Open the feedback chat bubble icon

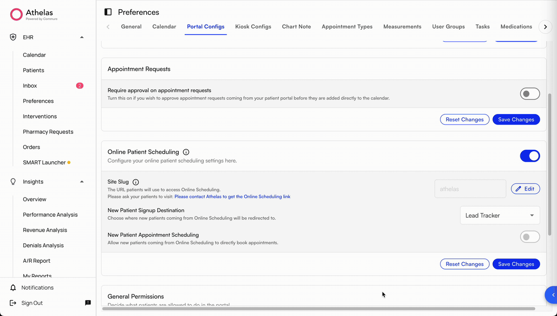[x=88, y=303]
